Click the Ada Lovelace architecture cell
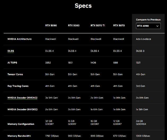167x140 pixels. tap(143, 39)
